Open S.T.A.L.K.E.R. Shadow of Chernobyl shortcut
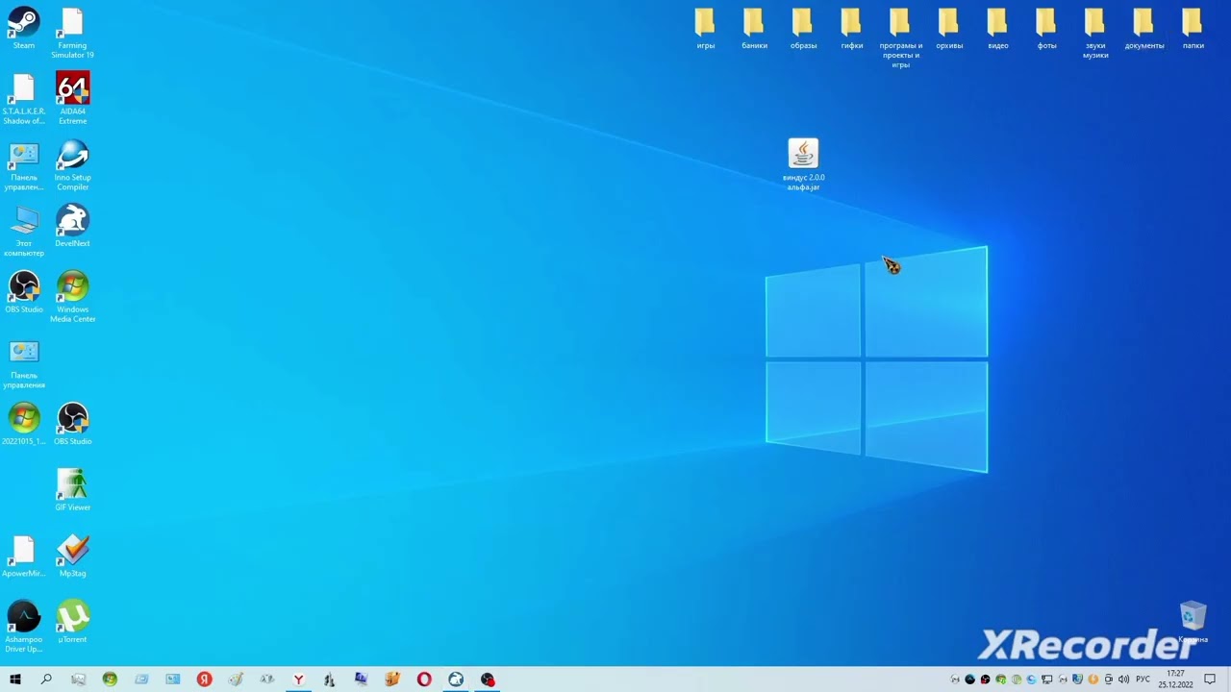The image size is (1231, 692). pos(24,99)
